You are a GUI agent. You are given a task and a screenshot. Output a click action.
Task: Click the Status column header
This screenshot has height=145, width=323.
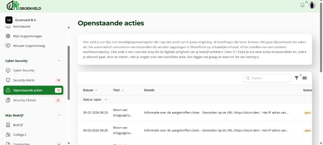(x=307, y=90)
